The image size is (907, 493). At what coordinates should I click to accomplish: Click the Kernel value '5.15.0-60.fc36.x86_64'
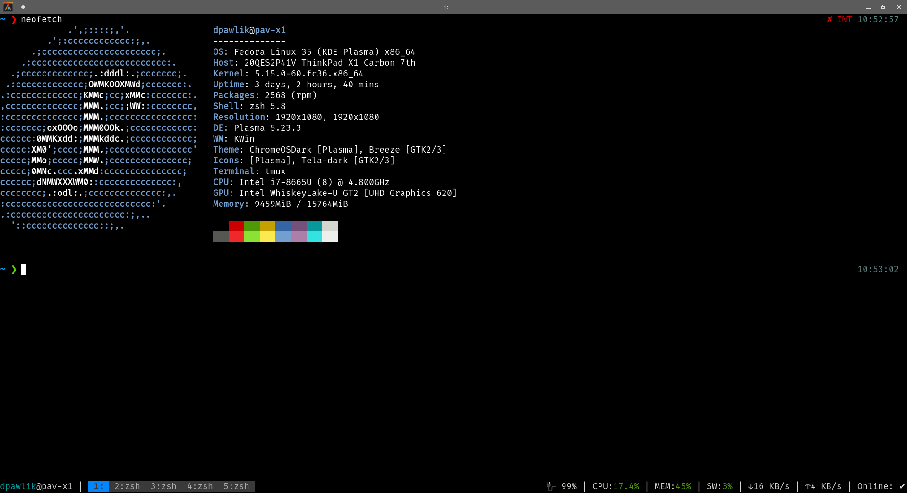(309, 74)
